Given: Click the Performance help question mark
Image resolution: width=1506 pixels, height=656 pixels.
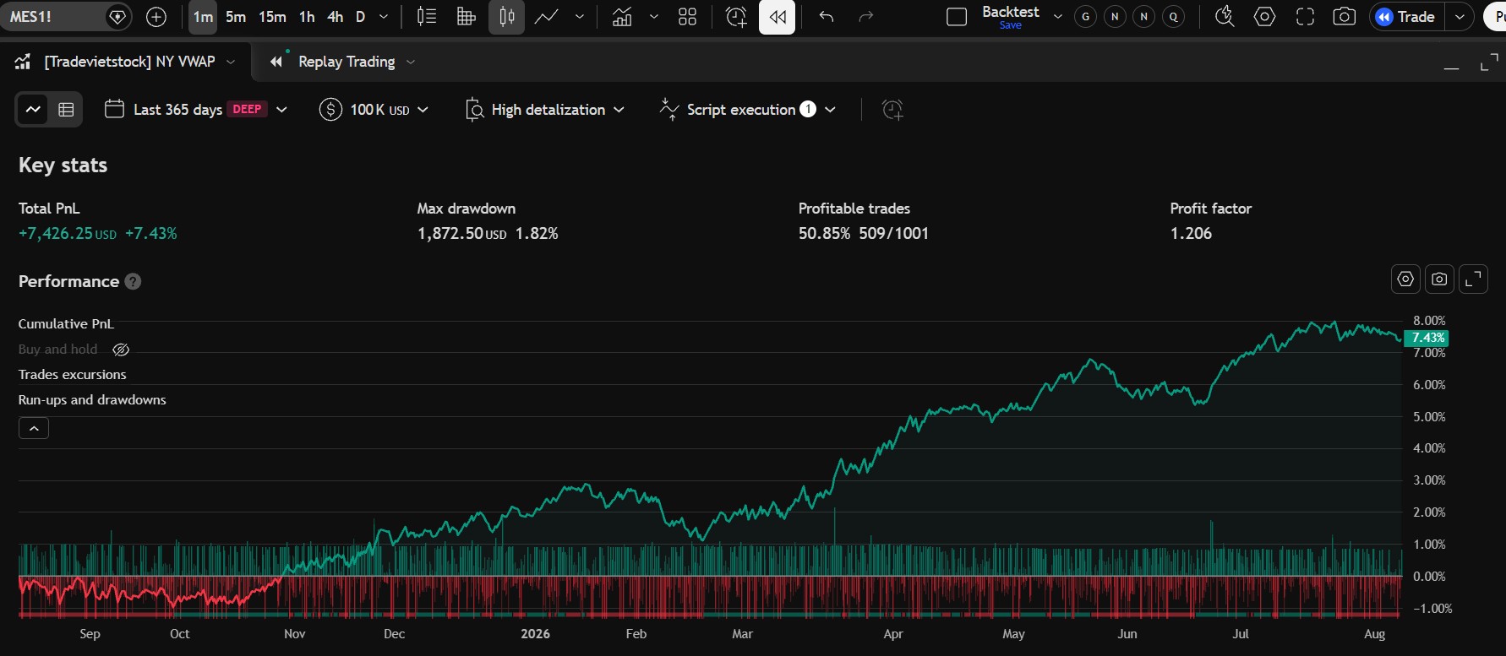Looking at the screenshot, I should pyautogui.click(x=133, y=281).
